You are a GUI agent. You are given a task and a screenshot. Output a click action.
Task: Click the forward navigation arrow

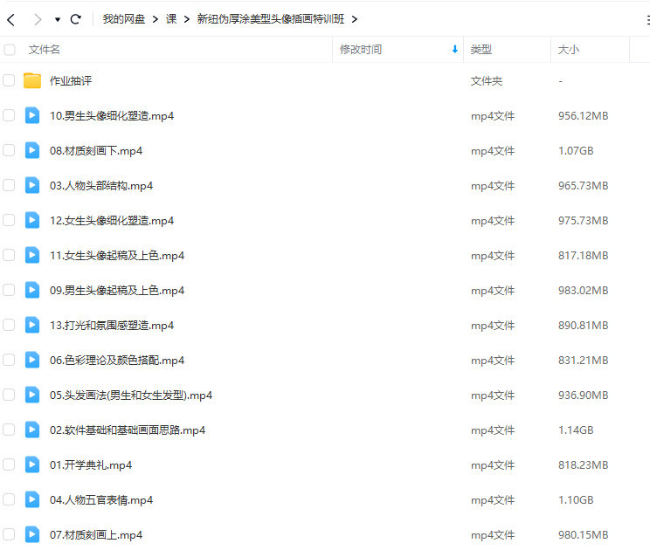37,19
